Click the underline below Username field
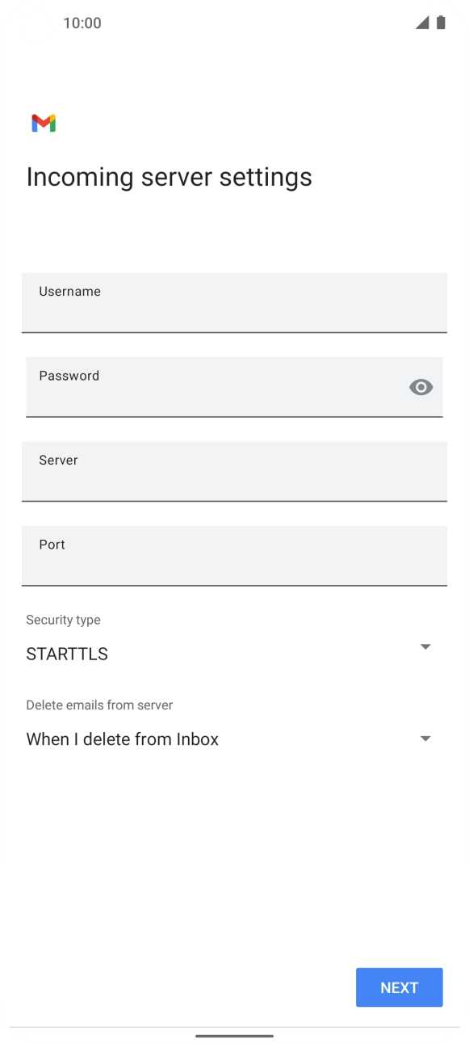 (234, 331)
